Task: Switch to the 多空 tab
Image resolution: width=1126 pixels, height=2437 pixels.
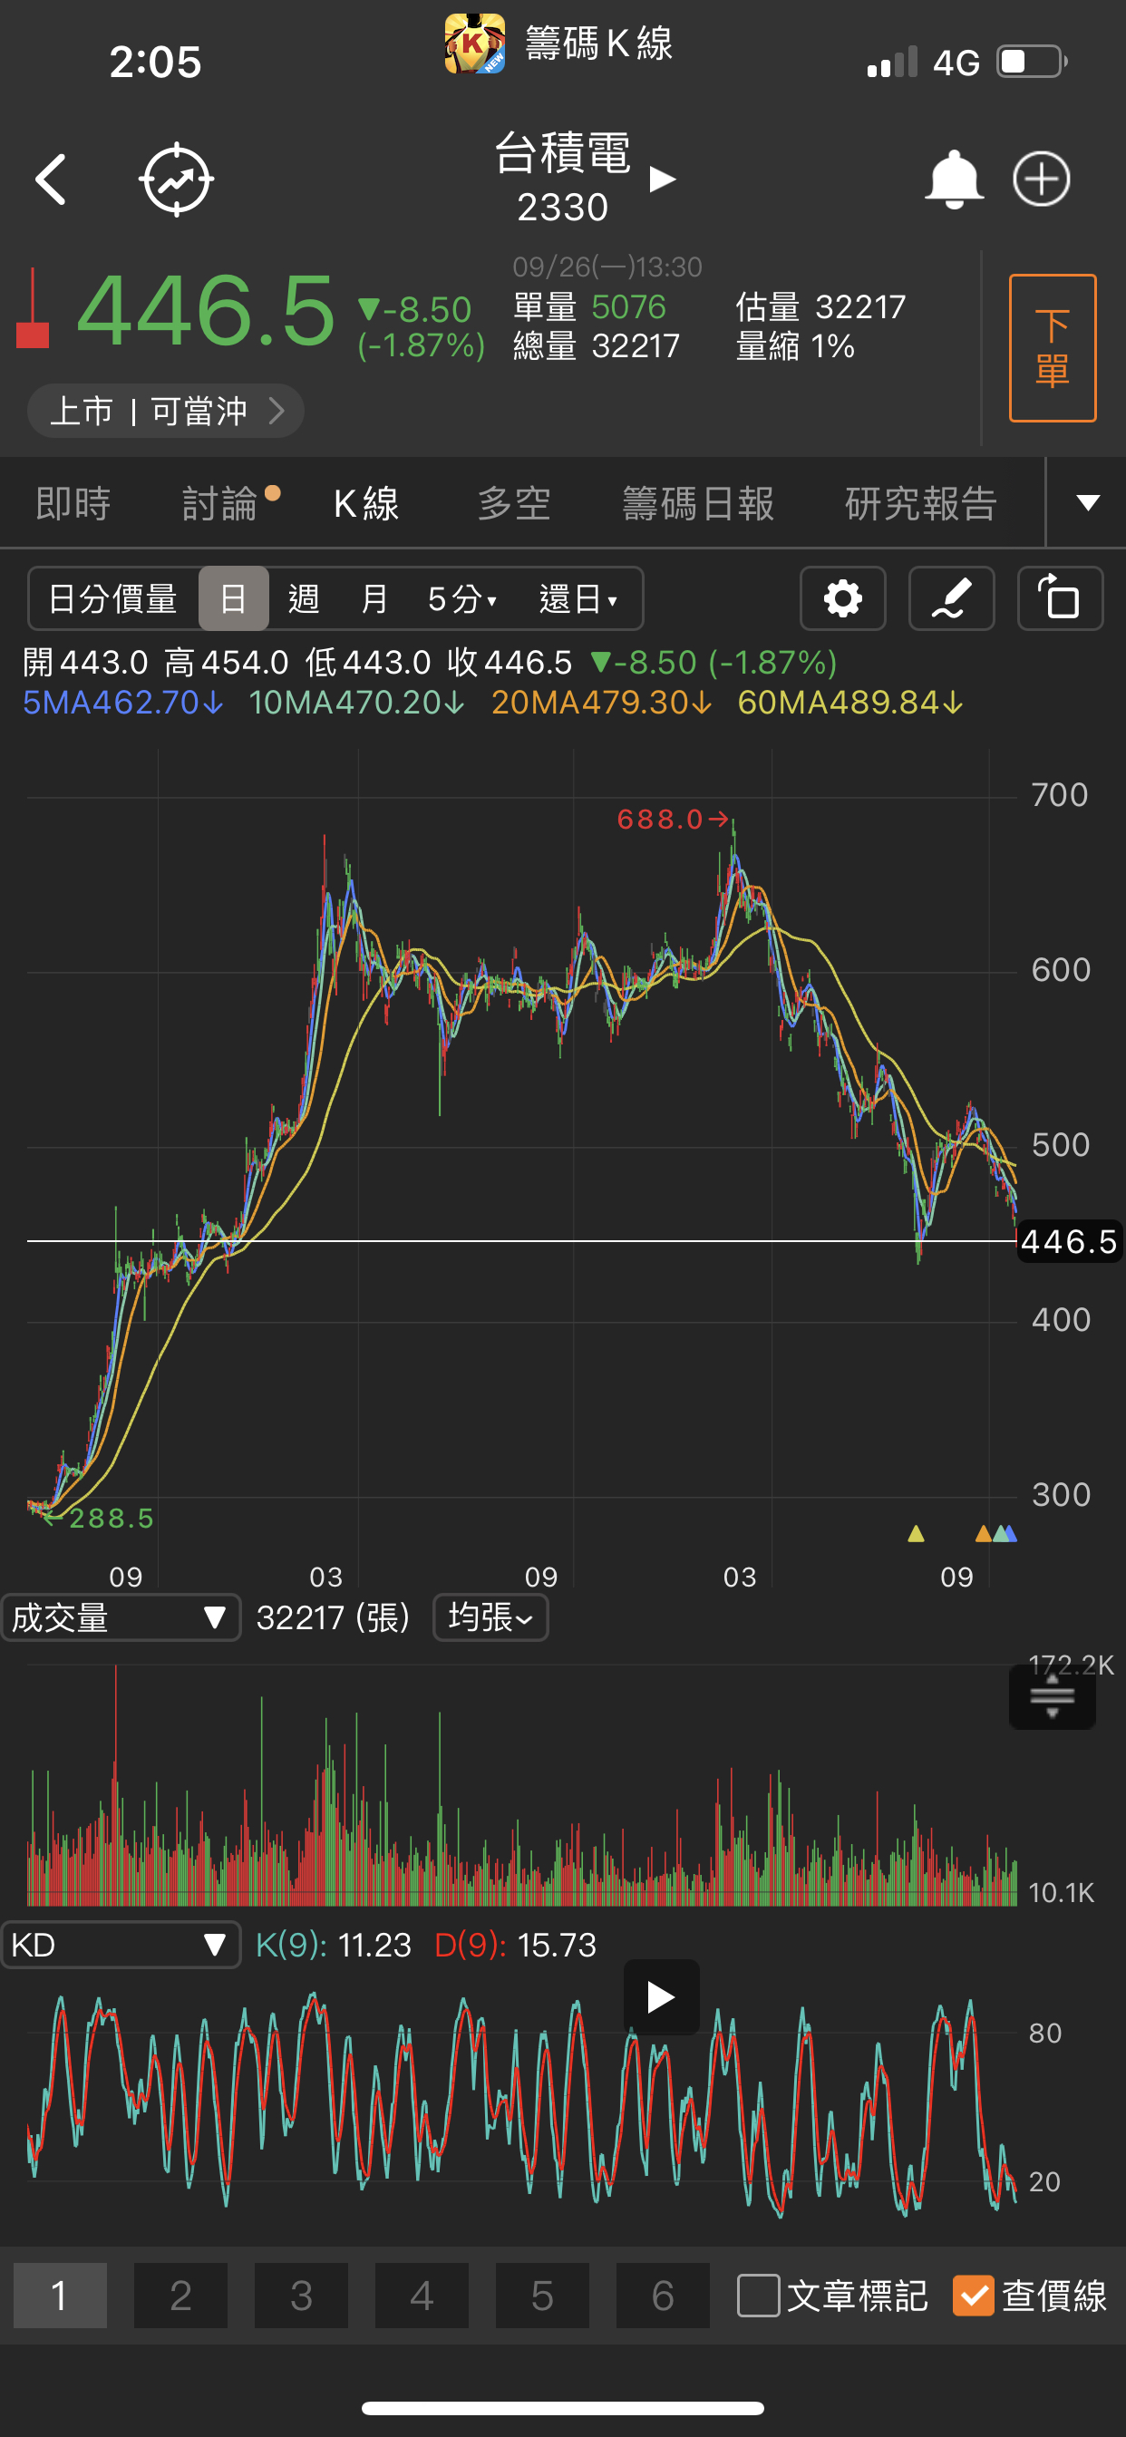Action: point(514,503)
